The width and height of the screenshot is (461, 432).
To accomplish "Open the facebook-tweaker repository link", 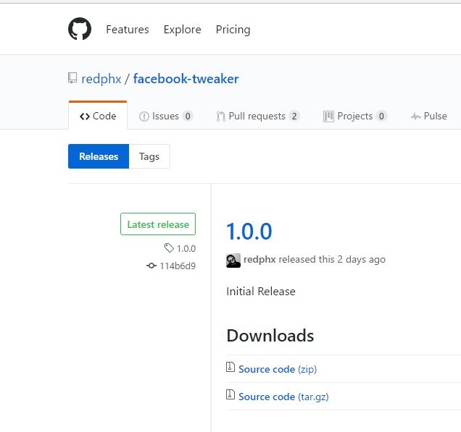I will click(x=186, y=79).
